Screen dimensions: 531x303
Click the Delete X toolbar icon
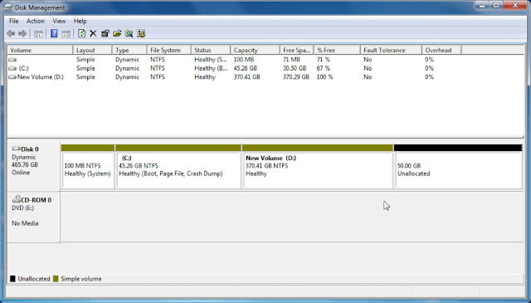tap(93, 33)
